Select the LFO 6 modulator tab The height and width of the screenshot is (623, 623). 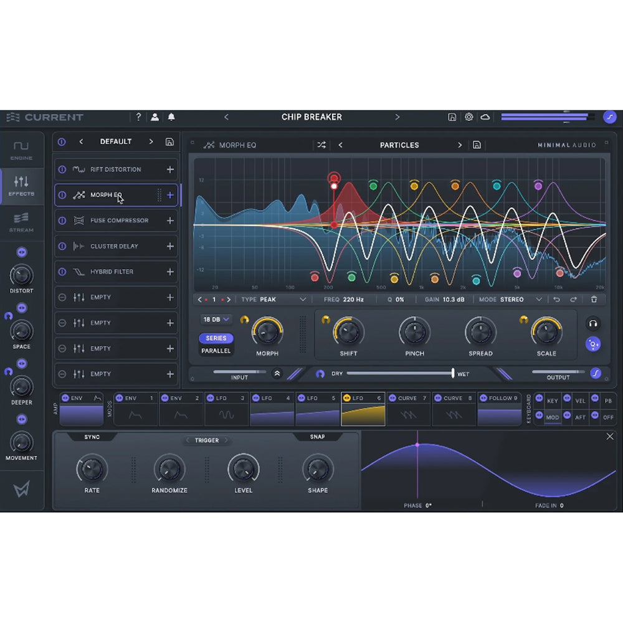(x=363, y=409)
